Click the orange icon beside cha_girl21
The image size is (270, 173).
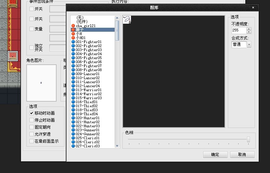pyautogui.click(x=73, y=26)
